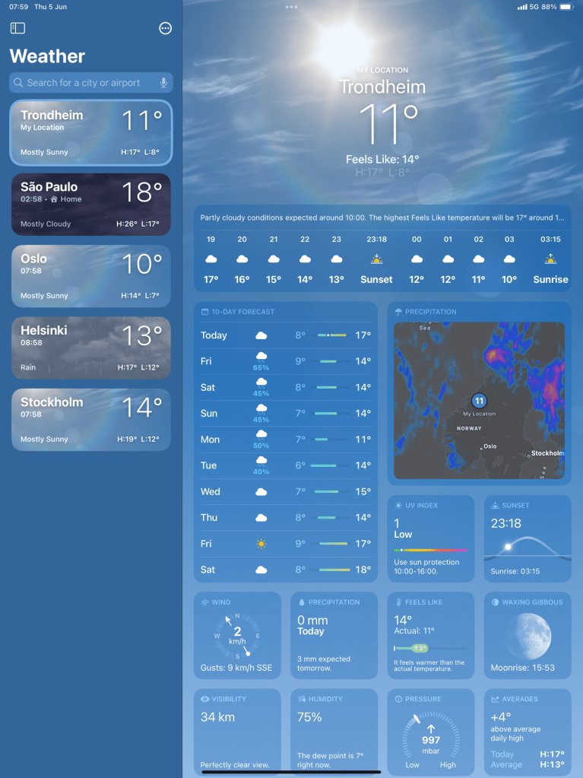
Task: Open the Oslo weather card
Action: point(90,276)
